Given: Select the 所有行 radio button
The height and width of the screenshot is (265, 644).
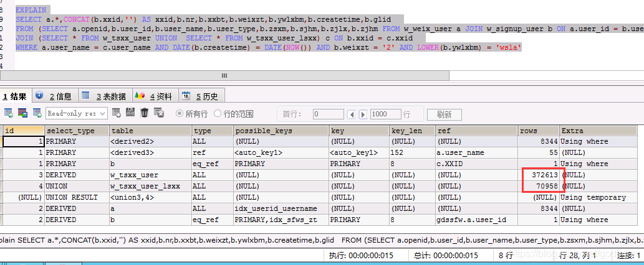Looking at the screenshot, I should point(179,113).
